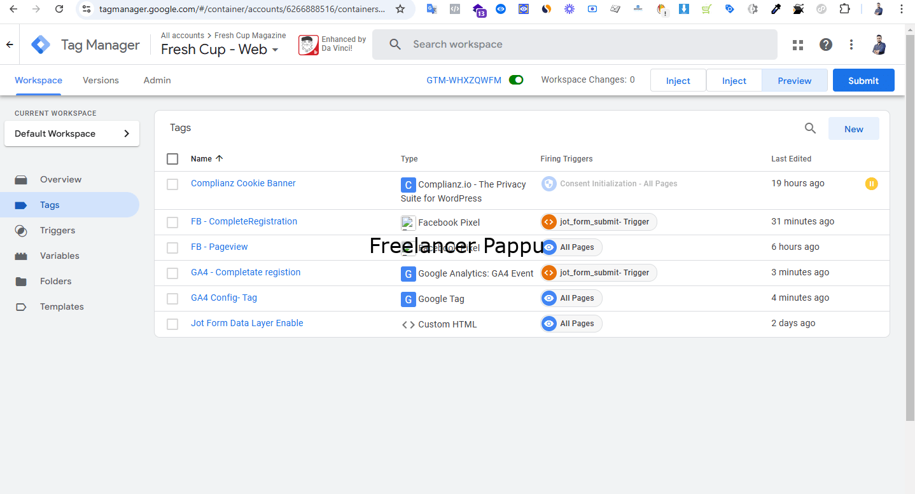Open the GA4 - Completate registion tag
915x494 pixels.
[x=246, y=272]
